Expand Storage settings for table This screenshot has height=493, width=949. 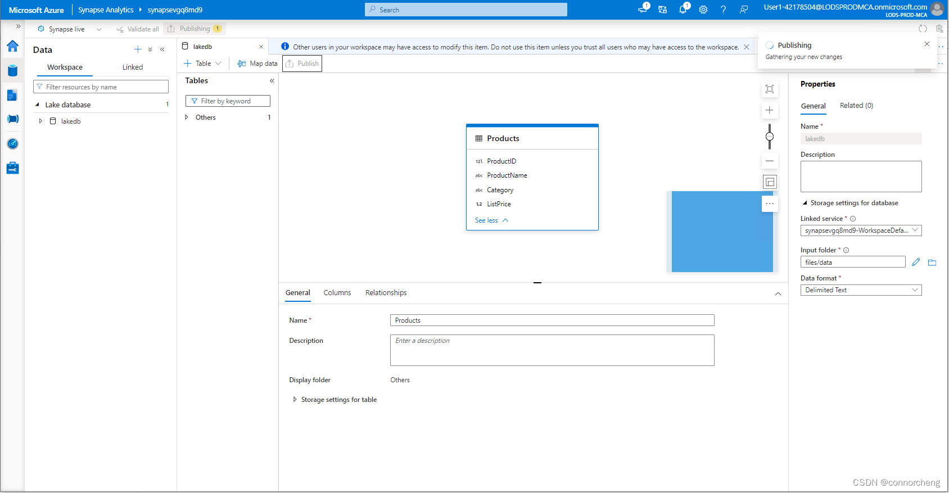pyautogui.click(x=295, y=400)
